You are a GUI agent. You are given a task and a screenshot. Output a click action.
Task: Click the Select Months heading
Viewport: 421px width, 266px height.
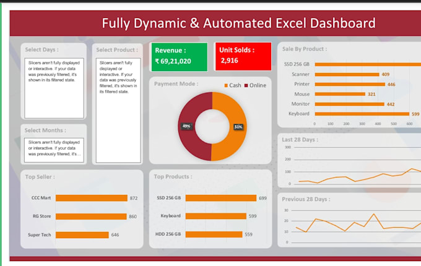pos(45,131)
